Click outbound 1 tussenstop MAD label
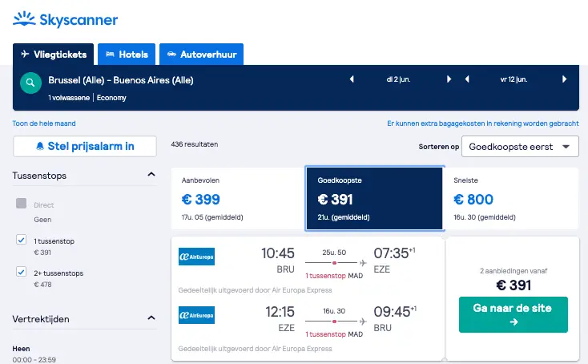Screen dimensions: 588x364 (x=334, y=276)
